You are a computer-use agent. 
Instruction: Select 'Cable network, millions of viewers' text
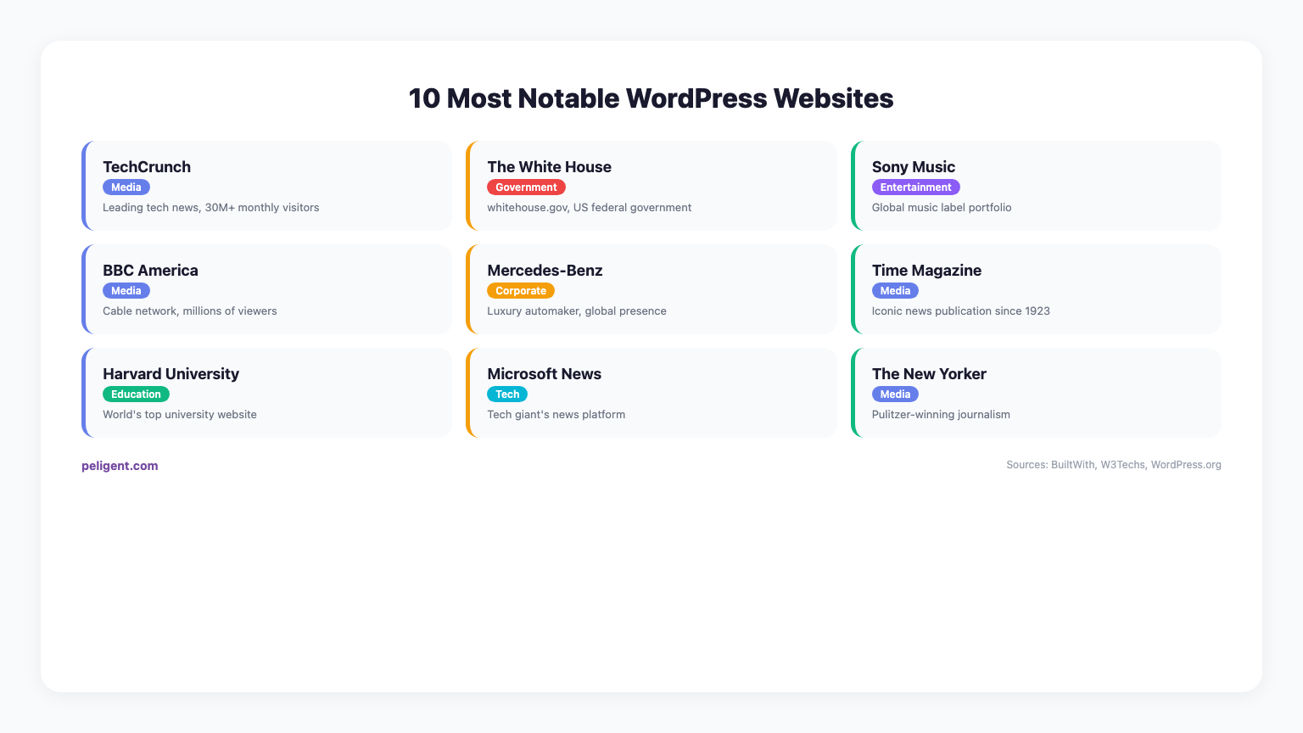tap(190, 311)
